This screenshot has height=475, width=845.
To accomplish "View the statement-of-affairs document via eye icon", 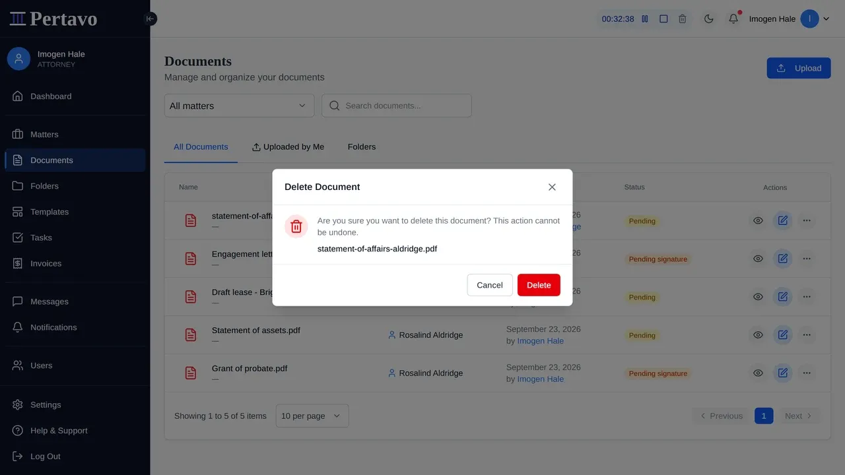I will 758,221.
